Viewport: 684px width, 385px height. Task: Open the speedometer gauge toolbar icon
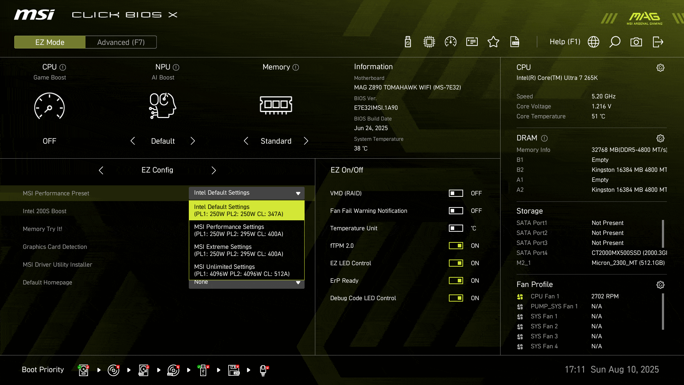coord(451,42)
